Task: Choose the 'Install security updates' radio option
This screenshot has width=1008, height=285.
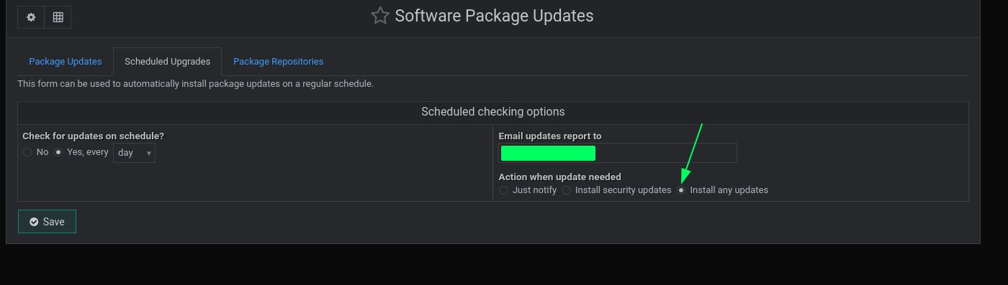Action: (x=567, y=190)
